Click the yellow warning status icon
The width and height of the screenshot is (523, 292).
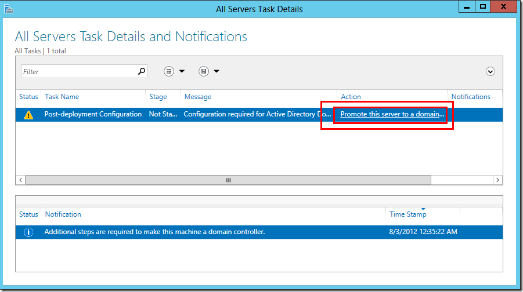click(28, 115)
